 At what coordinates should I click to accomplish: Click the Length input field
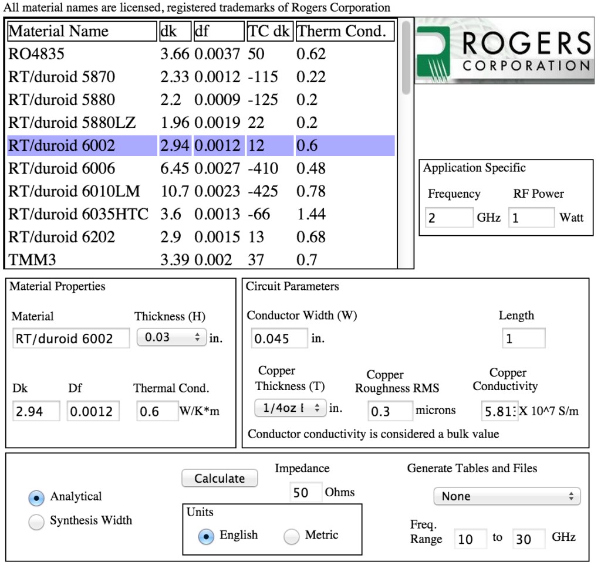[524, 338]
